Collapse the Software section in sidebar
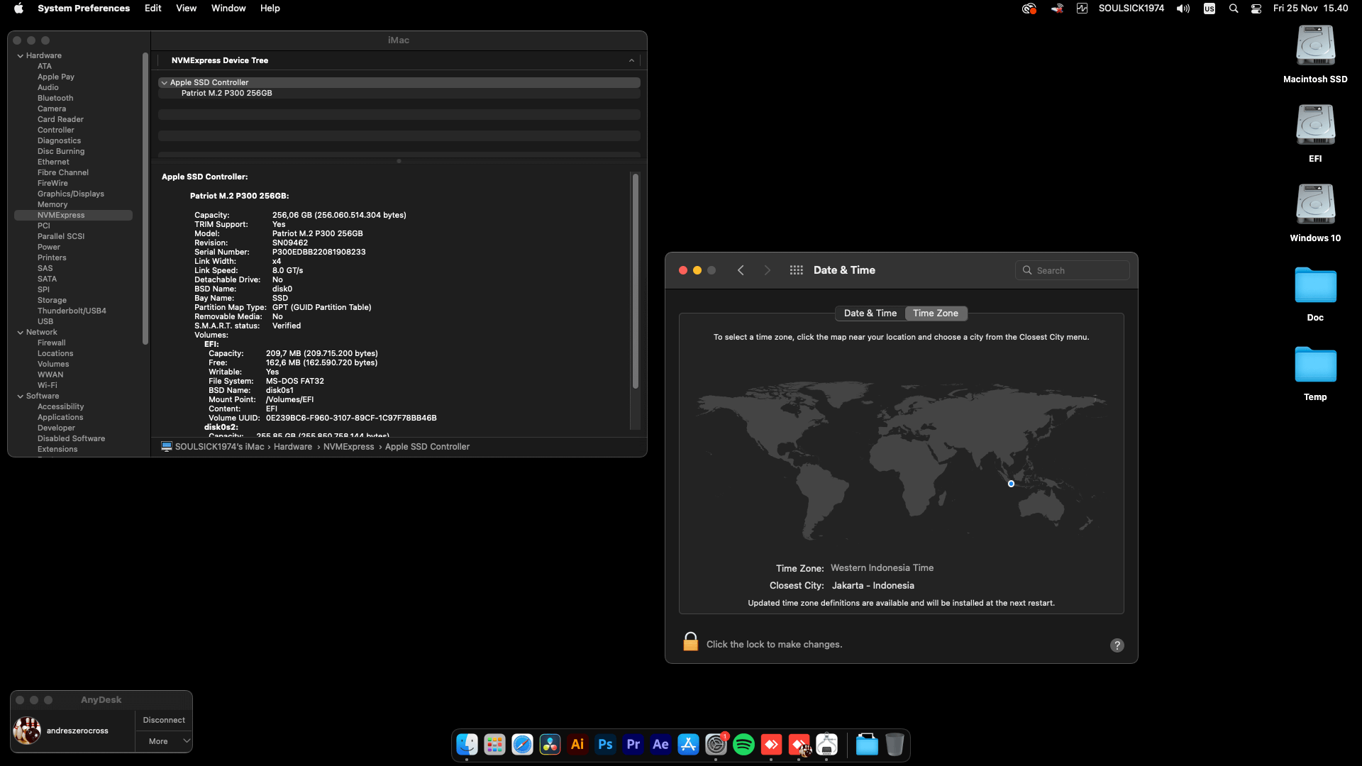 point(21,396)
